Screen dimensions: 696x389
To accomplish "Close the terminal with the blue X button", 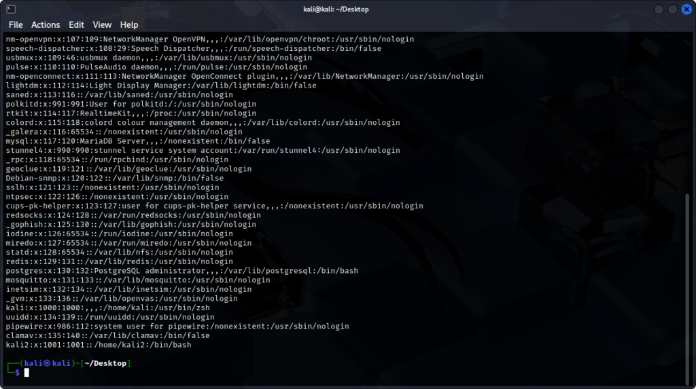I will click(x=686, y=9).
